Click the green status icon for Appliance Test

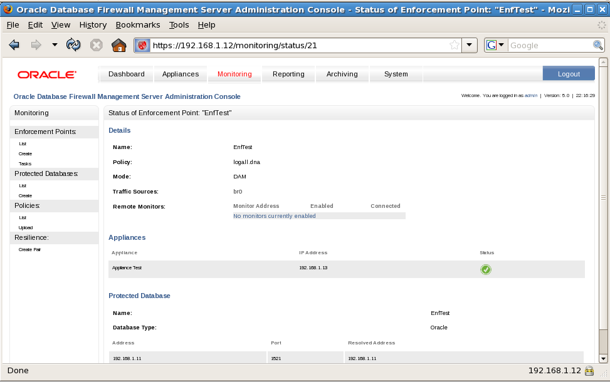(x=485, y=269)
